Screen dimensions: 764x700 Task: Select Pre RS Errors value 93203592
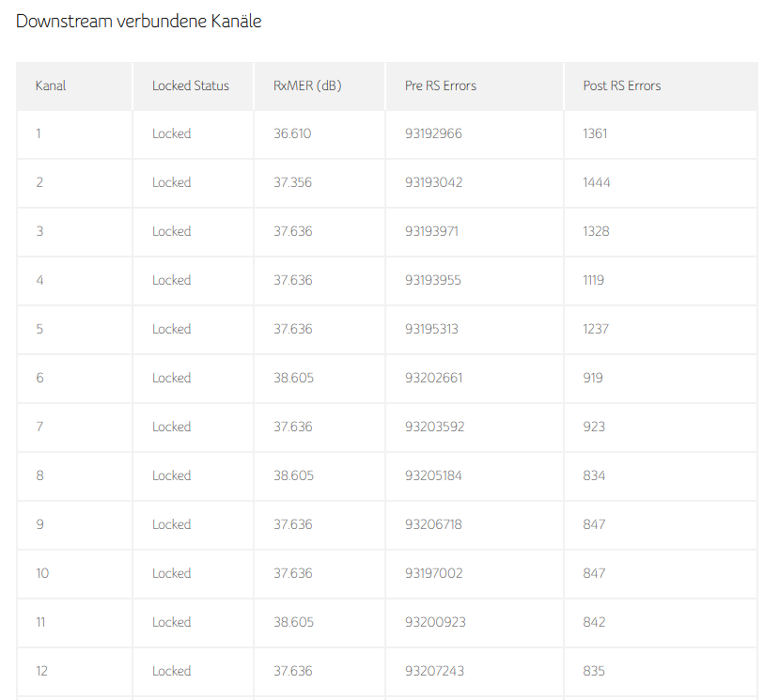pos(433,427)
